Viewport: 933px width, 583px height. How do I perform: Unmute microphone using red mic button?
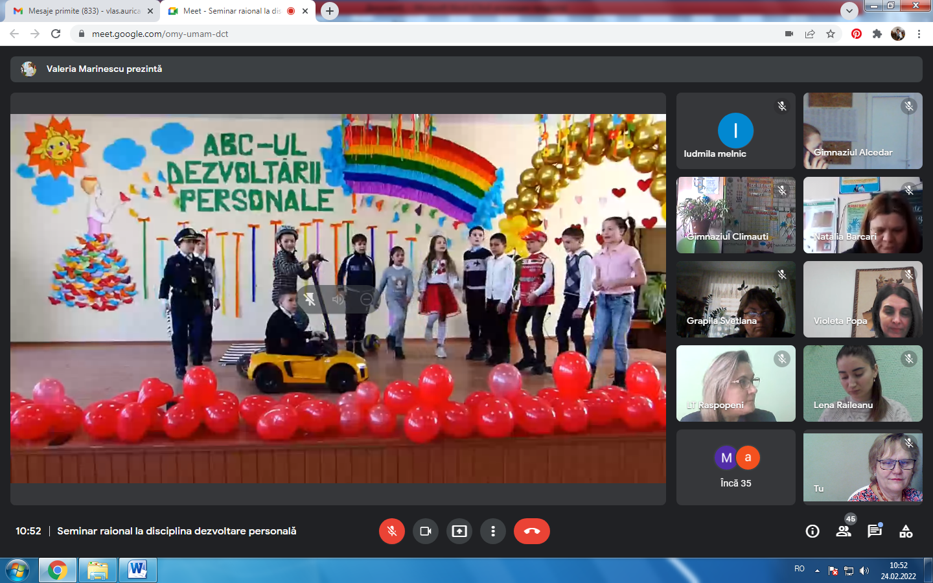(392, 531)
